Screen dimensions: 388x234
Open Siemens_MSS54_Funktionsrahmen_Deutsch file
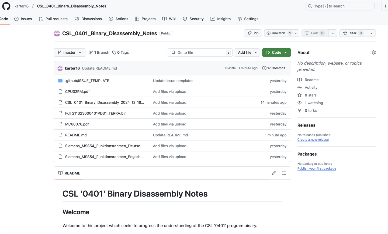pyautogui.click(x=104, y=146)
